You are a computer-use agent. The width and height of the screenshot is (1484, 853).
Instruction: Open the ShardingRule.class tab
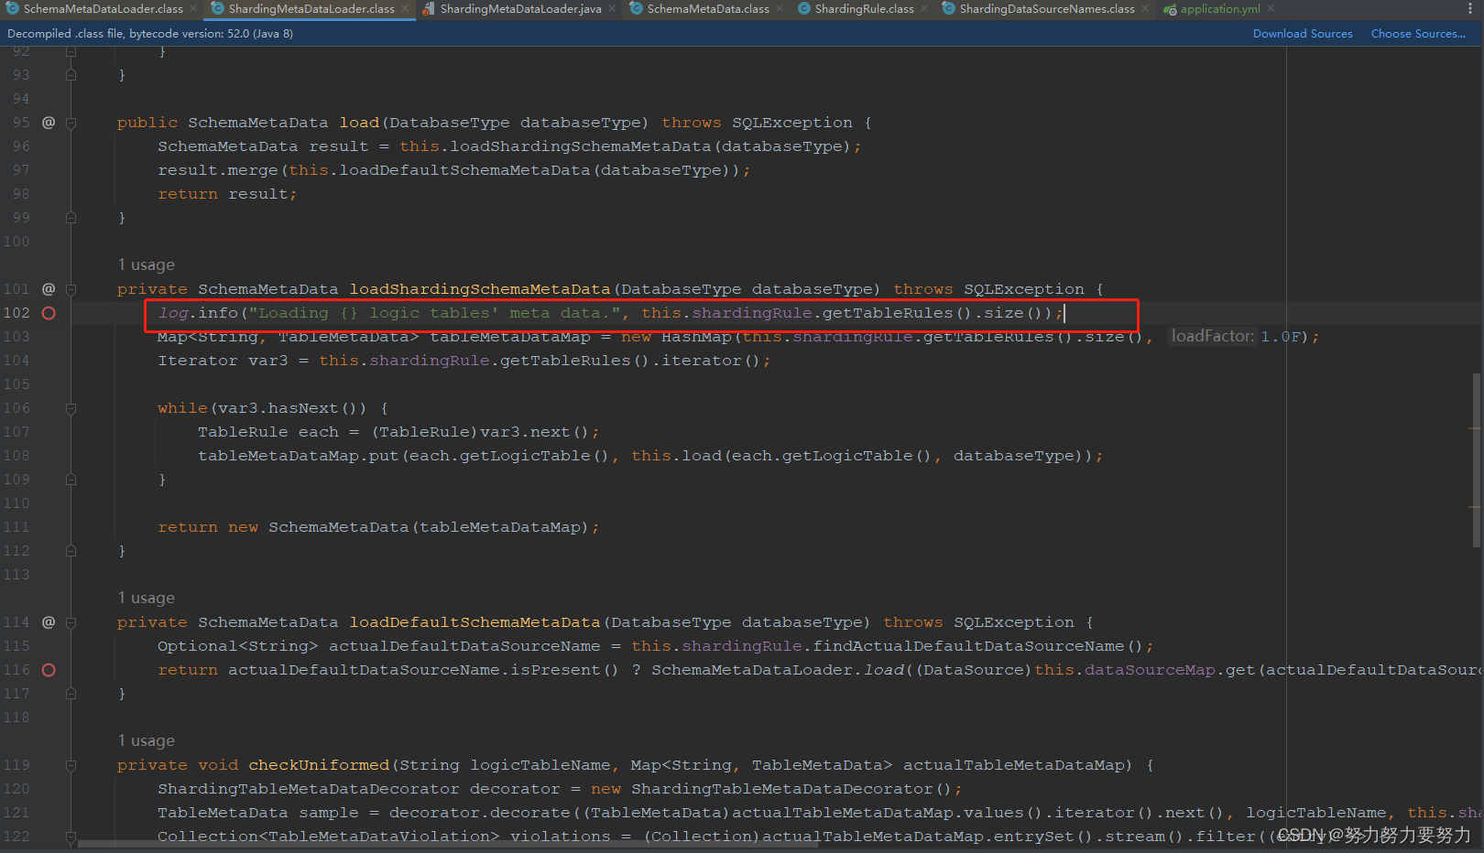[864, 9]
